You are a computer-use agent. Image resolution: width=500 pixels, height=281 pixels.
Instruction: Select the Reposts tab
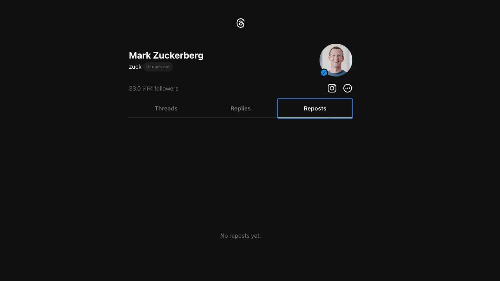(315, 108)
